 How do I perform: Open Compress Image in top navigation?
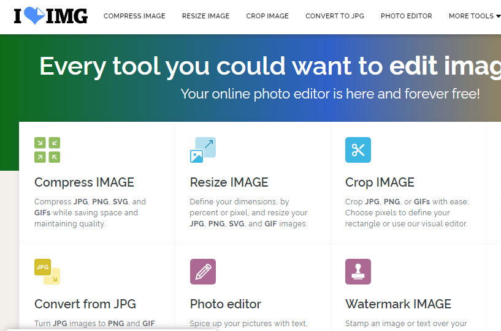pyautogui.click(x=134, y=16)
